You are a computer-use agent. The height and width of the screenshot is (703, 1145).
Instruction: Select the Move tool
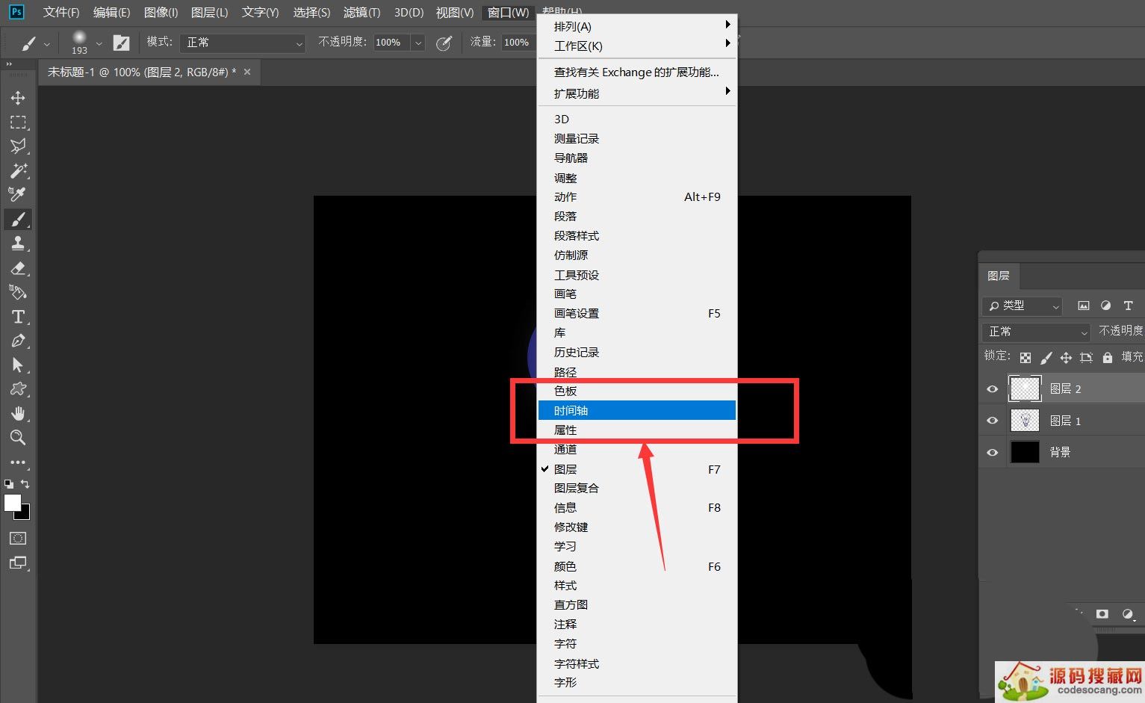click(18, 98)
